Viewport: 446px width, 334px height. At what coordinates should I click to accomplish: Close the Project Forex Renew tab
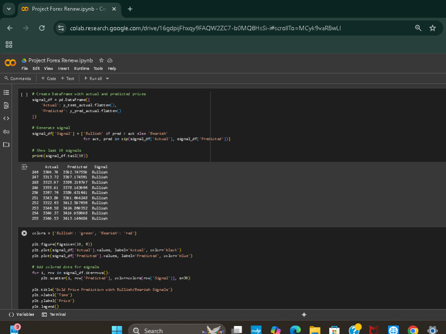pyautogui.click(x=114, y=9)
